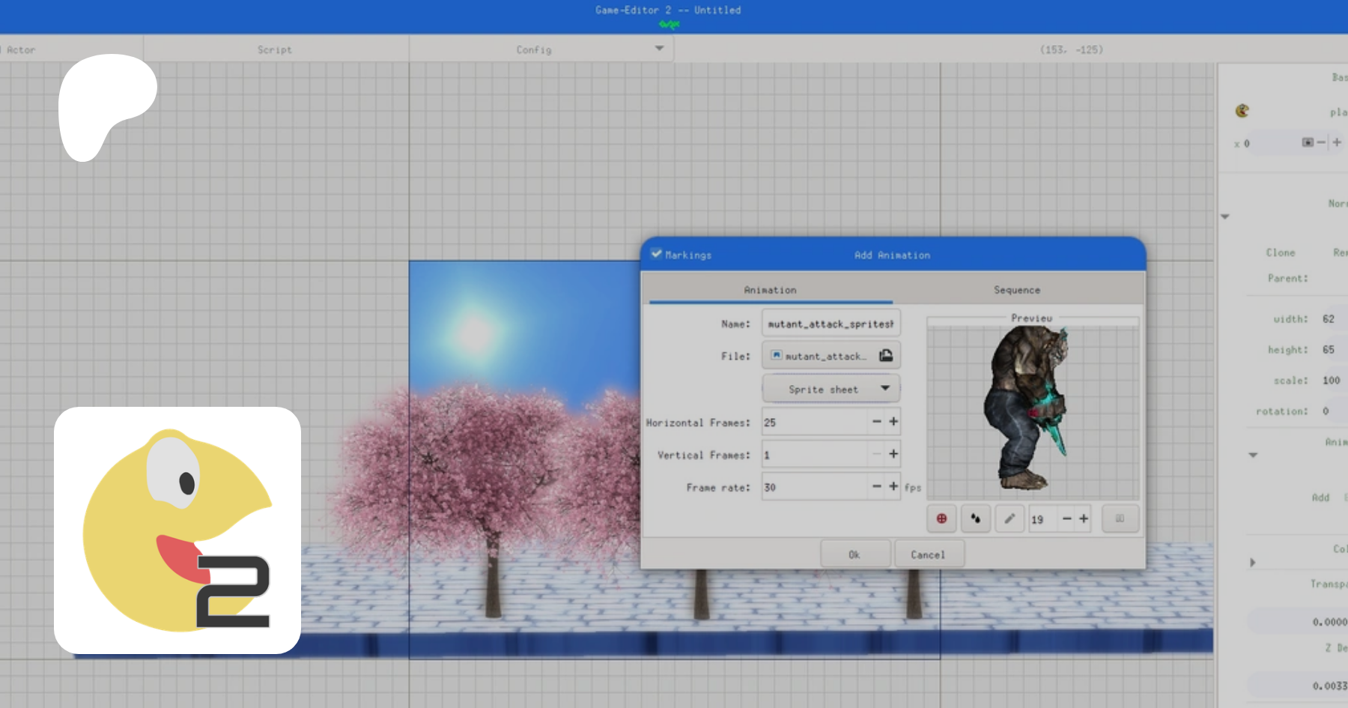This screenshot has width=1348, height=708.
Task: Click the minus icon for Frame rate
Action: coord(876,486)
